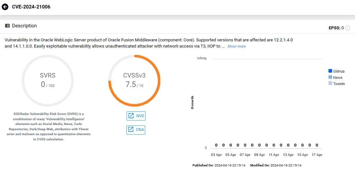Toggle the Tweets legend swatch
The image size is (355, 170).
click(x=330, y=83)
